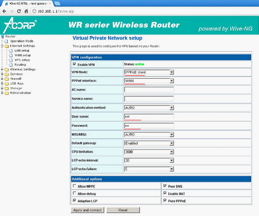The height and width of the screenshot is (223, 259).
Task: Open the LCP echo interval dropdown
Action: click(149, 160)
